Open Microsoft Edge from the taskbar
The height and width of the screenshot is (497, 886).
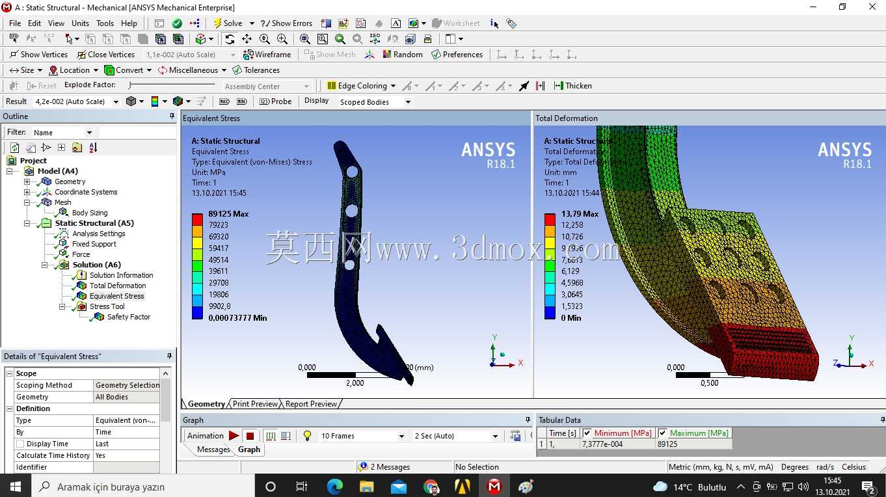click(x=334, y=487)
